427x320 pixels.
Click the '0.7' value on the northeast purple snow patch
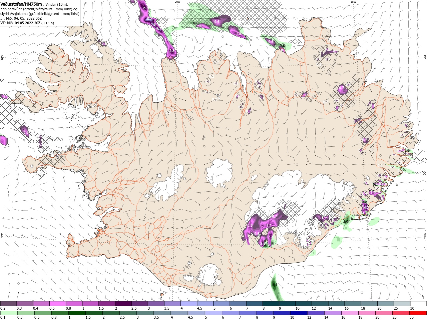pos(342,88)
